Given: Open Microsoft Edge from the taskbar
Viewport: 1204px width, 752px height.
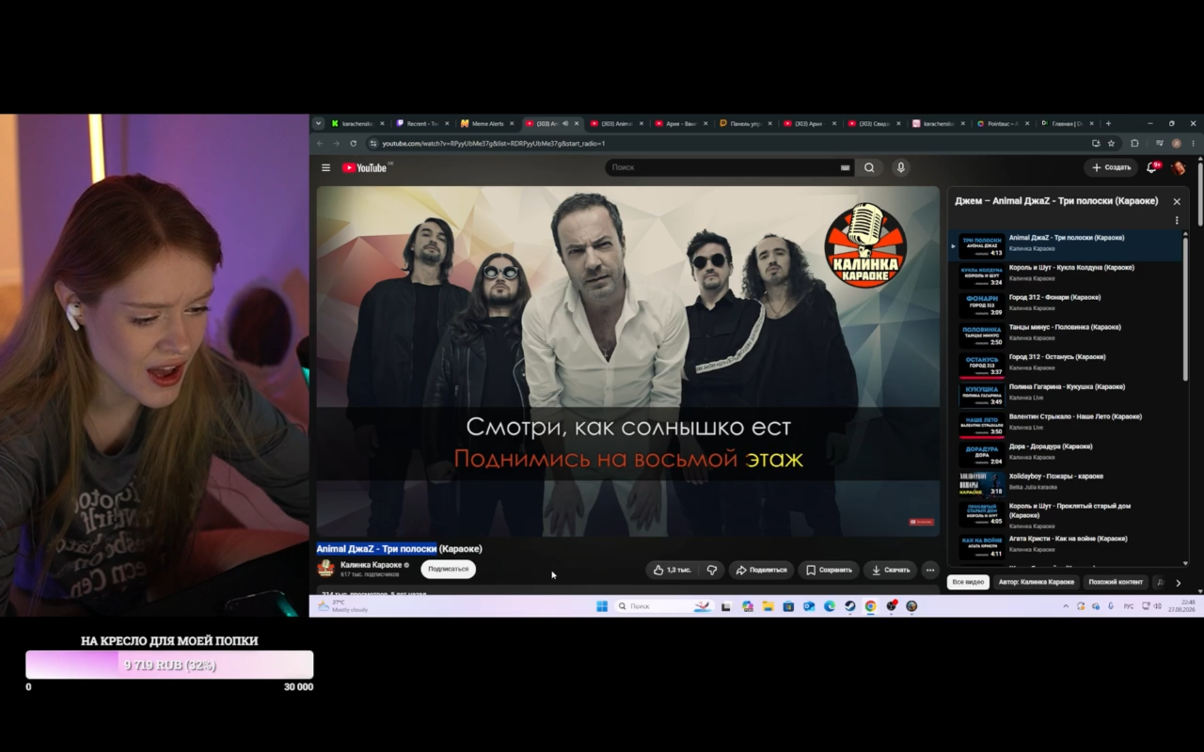Looking at the screenshot, I should [829, 606].
